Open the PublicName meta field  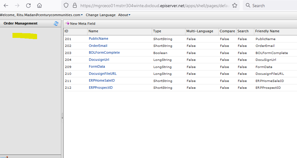point(98,39)
